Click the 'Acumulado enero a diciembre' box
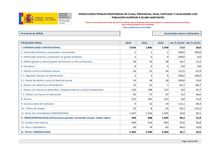Viewport: 221px width, 144px height. point(177,34)
